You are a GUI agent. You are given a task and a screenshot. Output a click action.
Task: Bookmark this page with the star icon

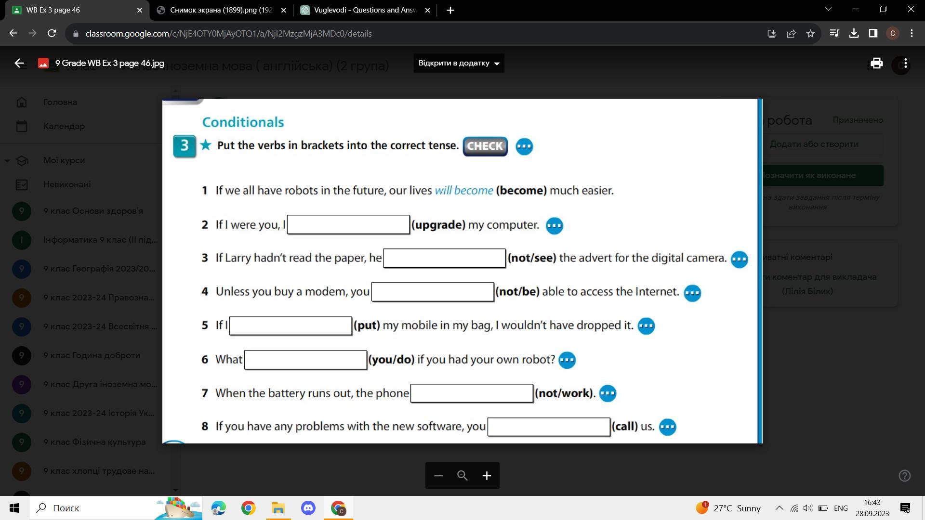coord(810,34)
